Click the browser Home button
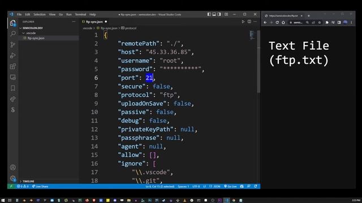Image resolution: width=362 pixels, height=203 pixels. (283, 23)
